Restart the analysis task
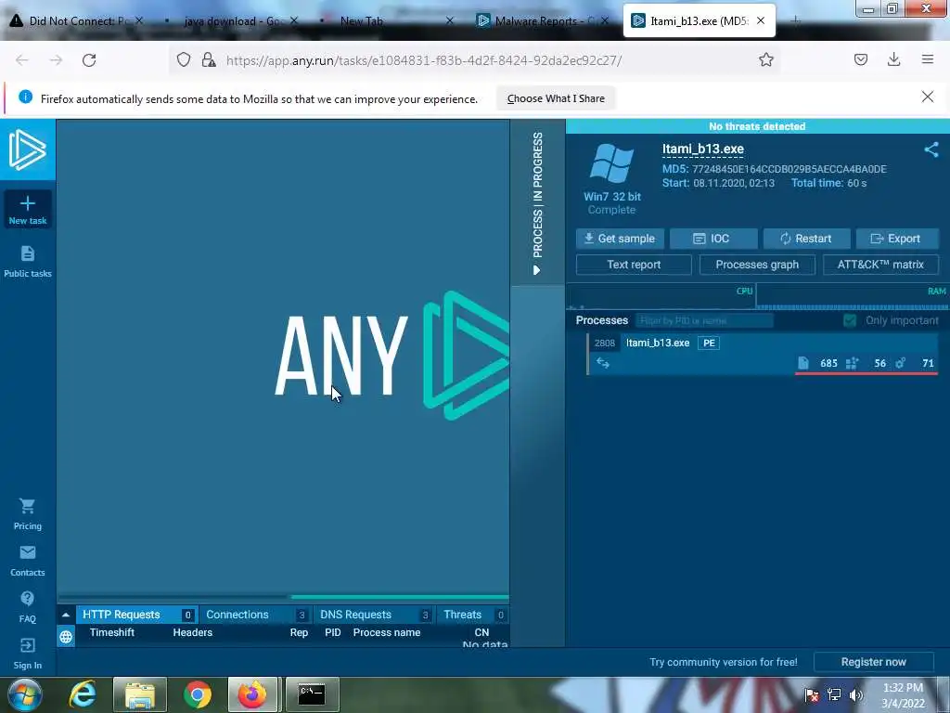This screenshot has height=713, width=950. [806, 239]
